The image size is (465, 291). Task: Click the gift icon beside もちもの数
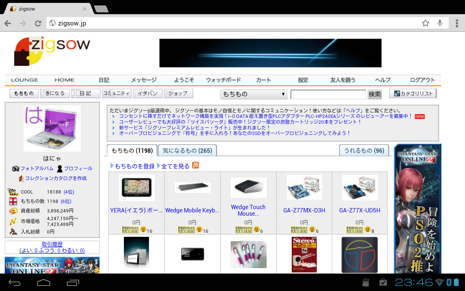pos(13,201)
